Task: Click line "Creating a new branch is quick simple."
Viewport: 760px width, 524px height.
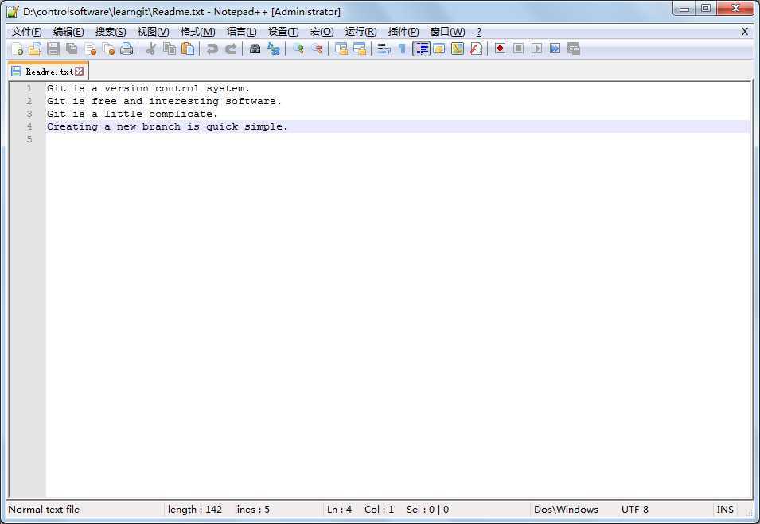Action: coord(167,126)
